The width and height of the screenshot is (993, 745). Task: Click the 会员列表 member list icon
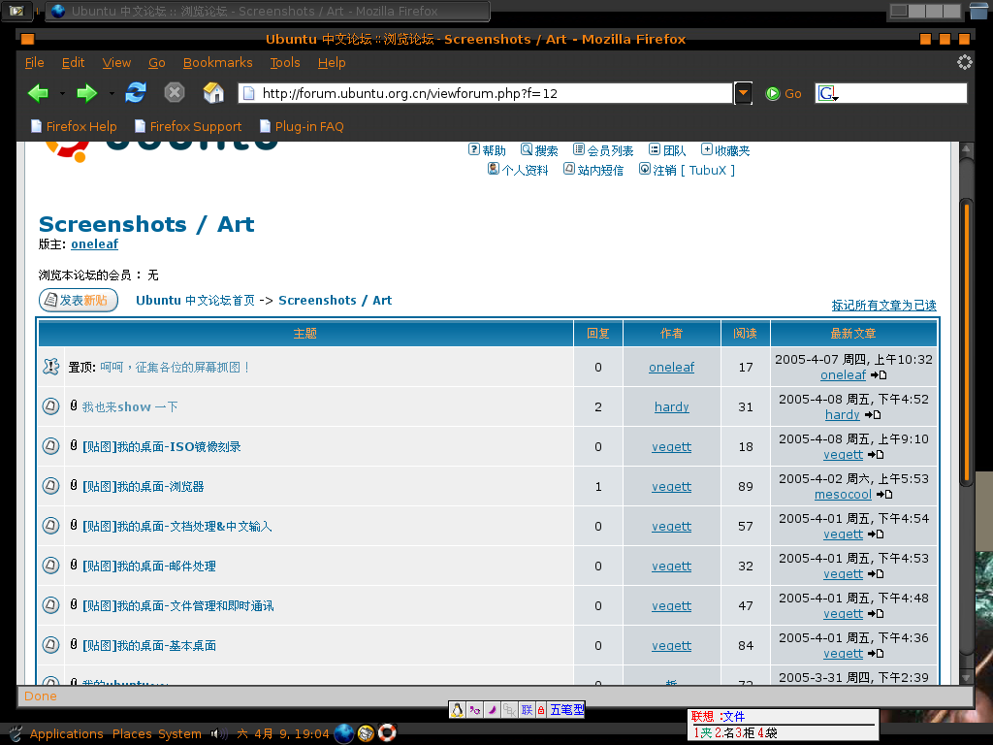[579, 149]
